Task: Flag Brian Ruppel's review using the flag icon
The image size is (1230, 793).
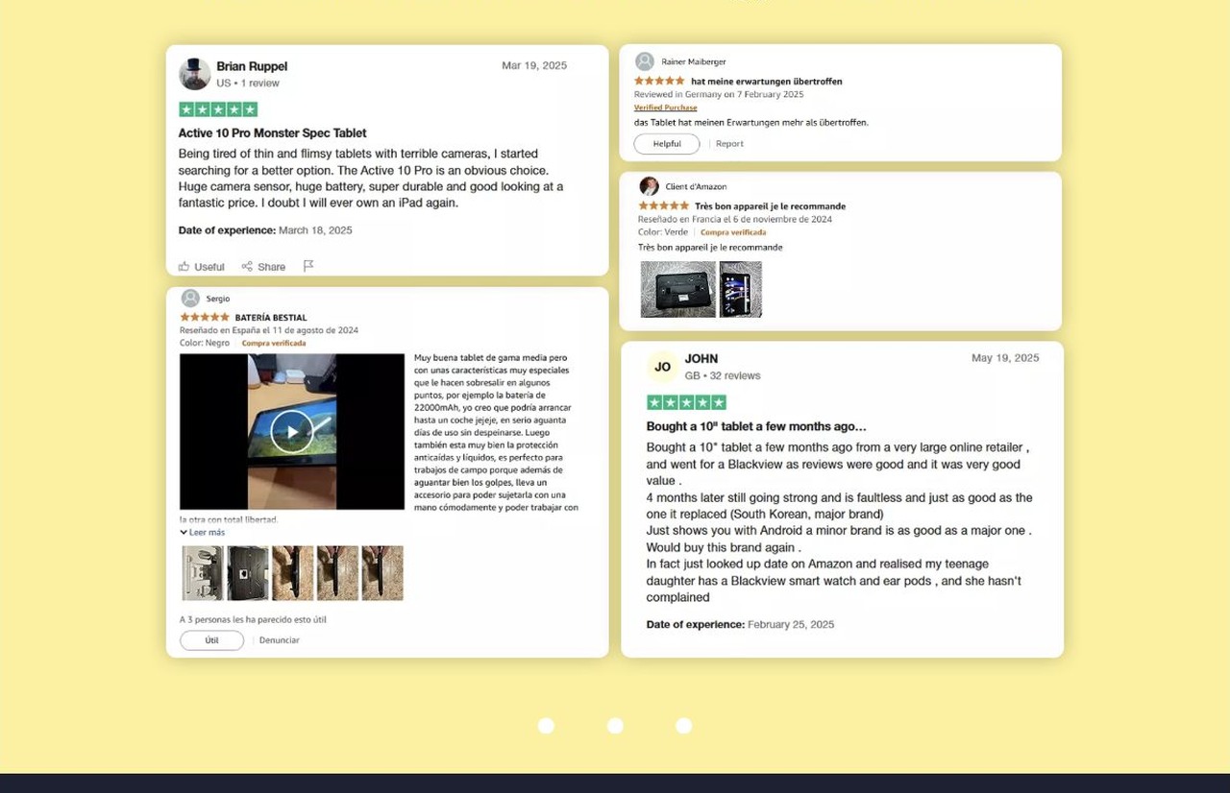Action: [x=308, y=266]
